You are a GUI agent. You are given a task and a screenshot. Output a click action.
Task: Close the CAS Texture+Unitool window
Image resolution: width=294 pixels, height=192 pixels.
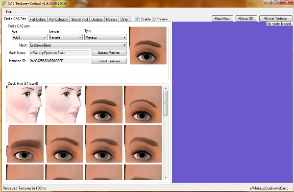287,2
